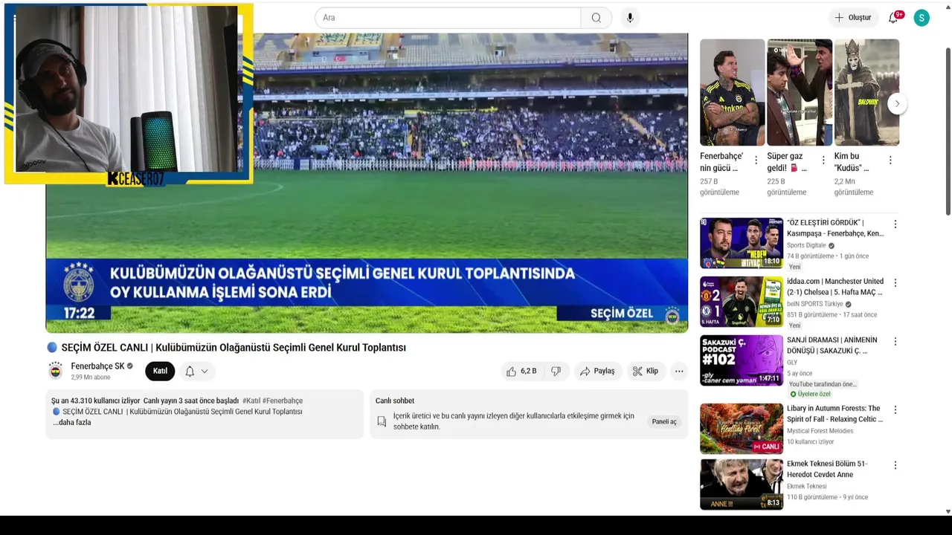952x535 pixels.
Task: Start voice search with microphone icon
Action: point(630,18)
